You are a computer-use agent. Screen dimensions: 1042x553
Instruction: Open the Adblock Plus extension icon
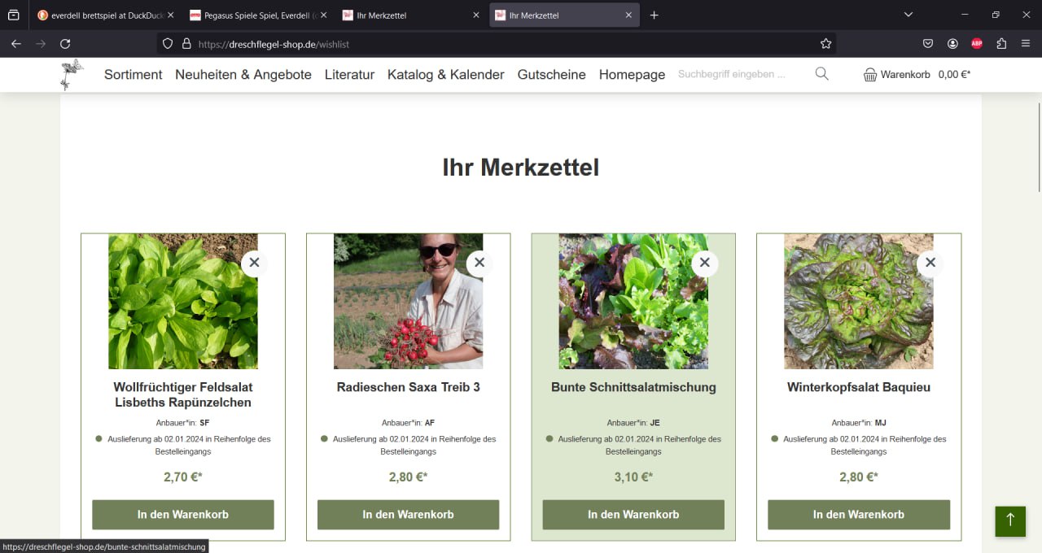click(977, 44)
